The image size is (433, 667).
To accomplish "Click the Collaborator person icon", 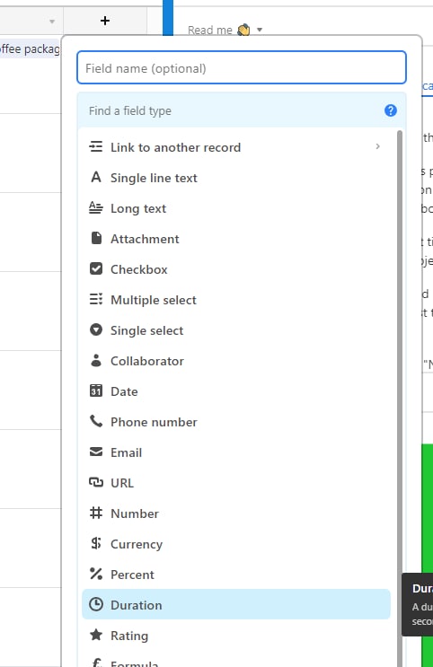I will [x=96, y=360].
